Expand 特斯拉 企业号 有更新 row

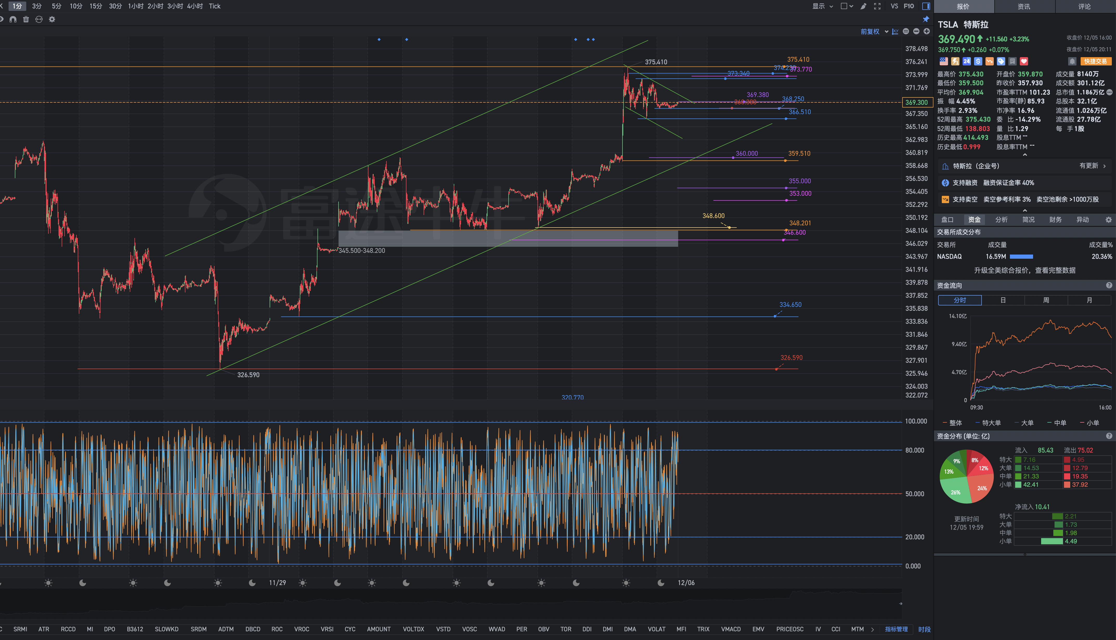click(1024, 166)
